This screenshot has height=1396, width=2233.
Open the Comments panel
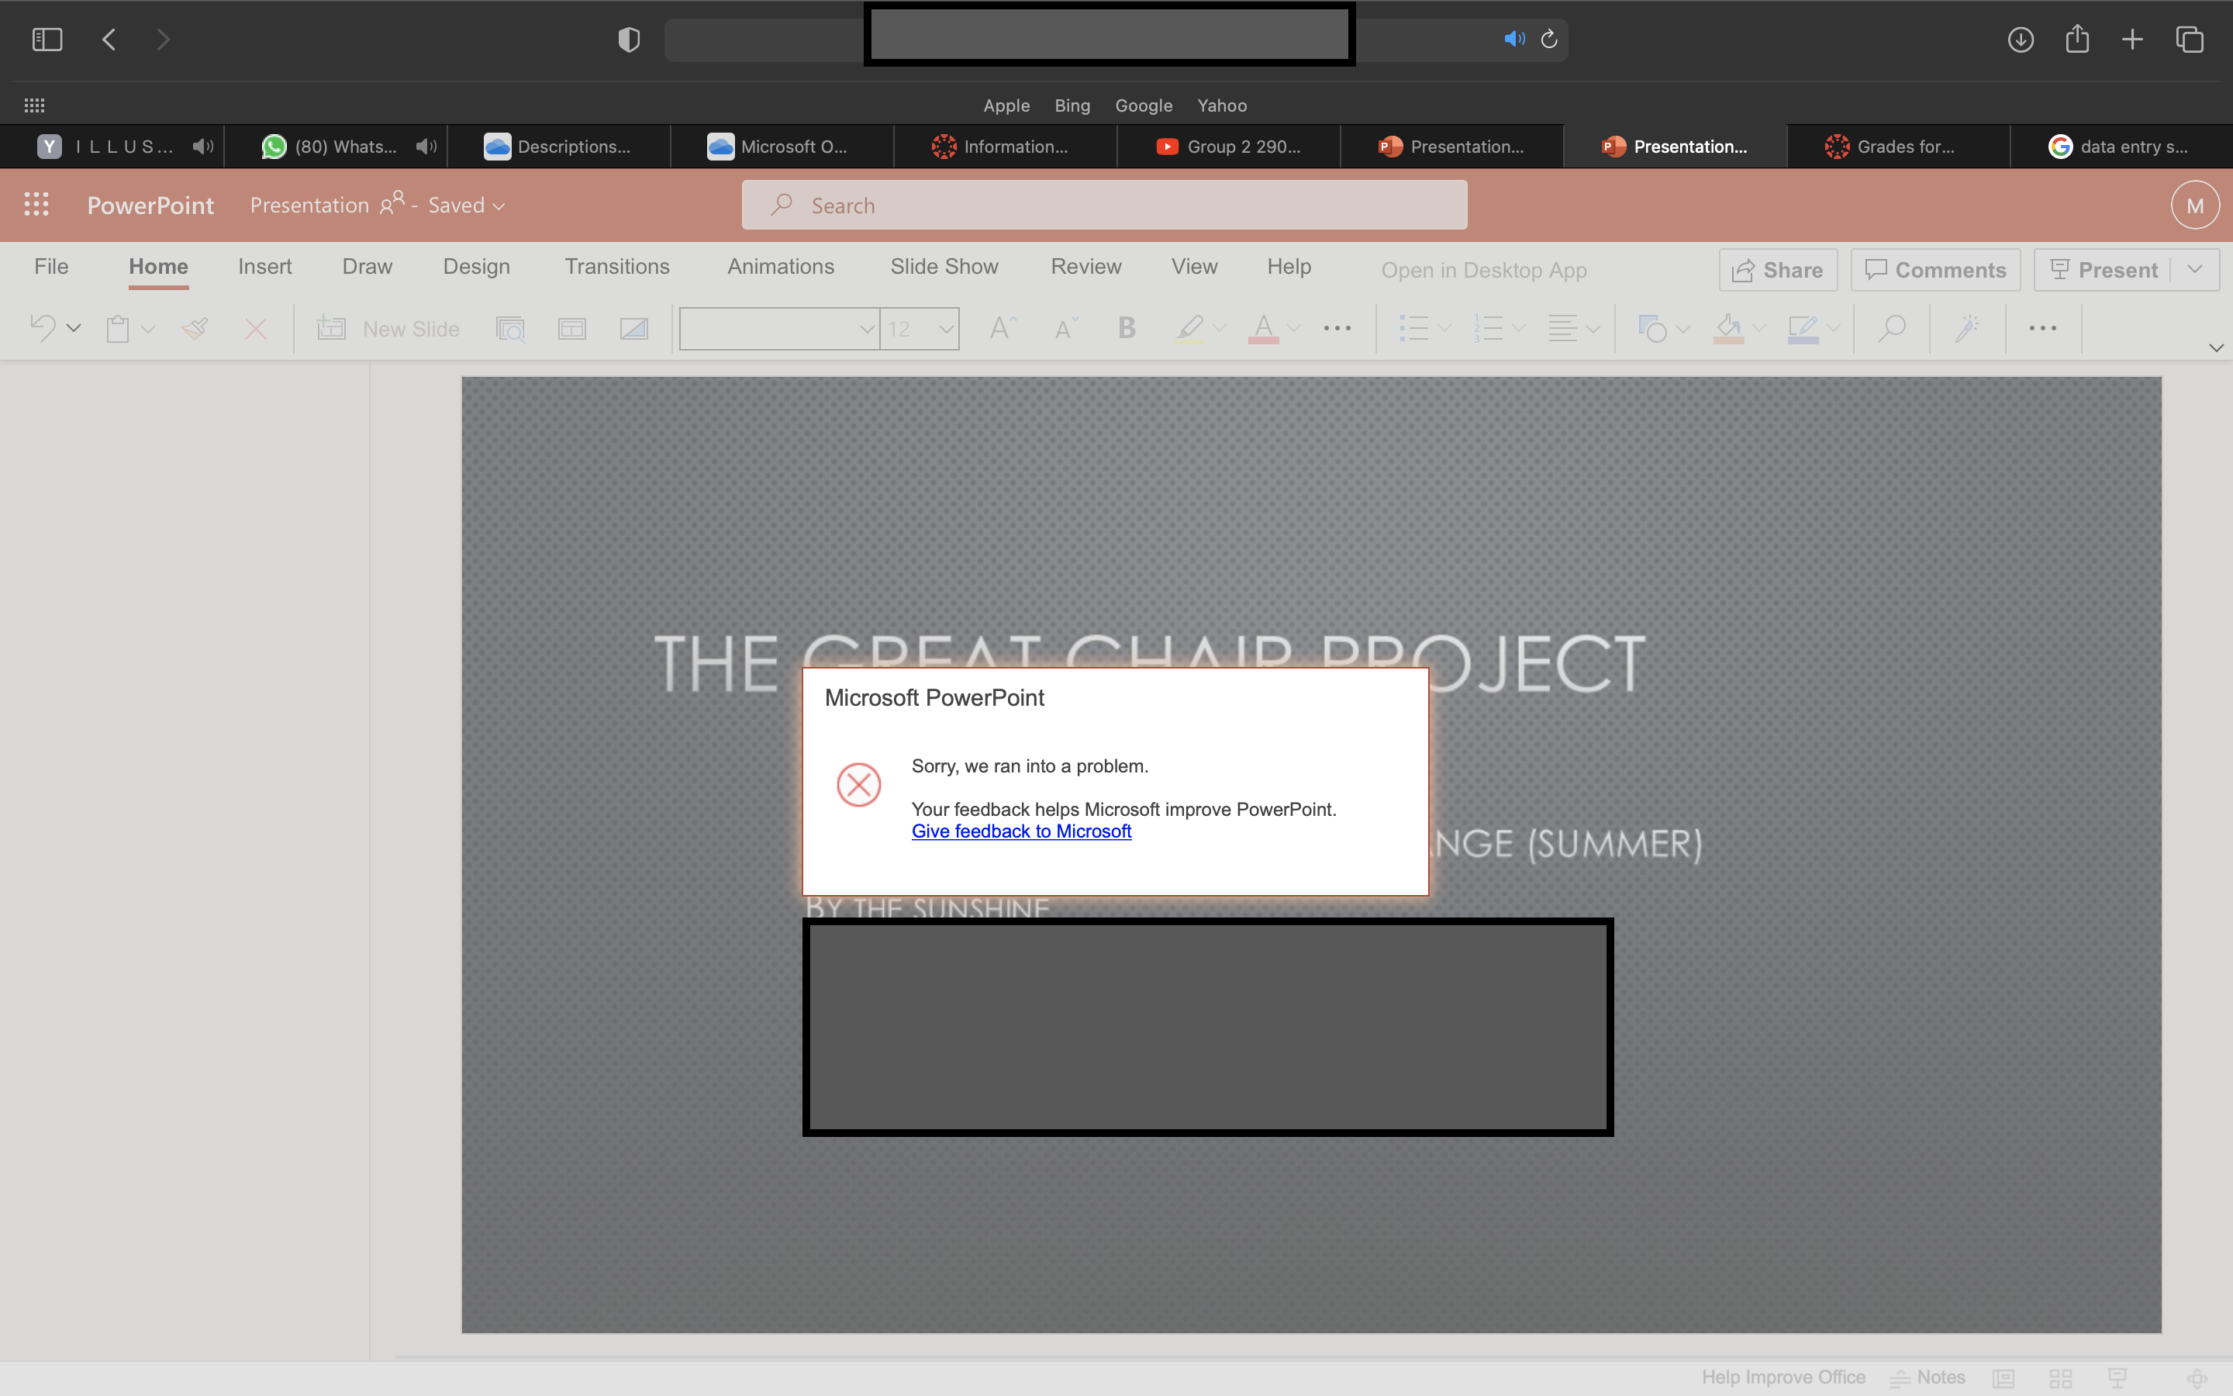pos(1935,268)
